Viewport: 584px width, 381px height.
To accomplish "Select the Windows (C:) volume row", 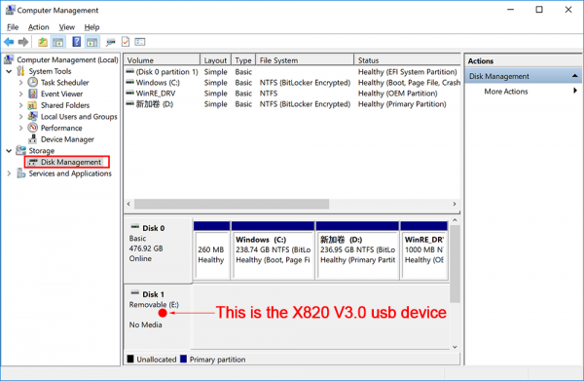I will pyautogui.click(x=292, y=83).
